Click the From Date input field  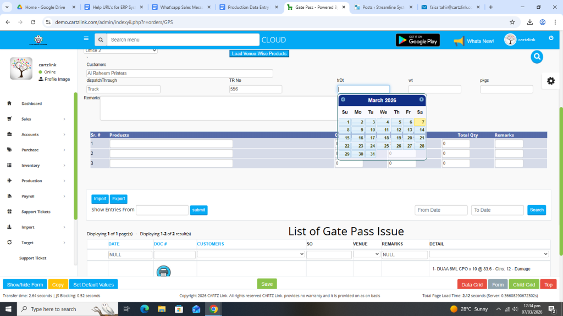coord(441,210)
